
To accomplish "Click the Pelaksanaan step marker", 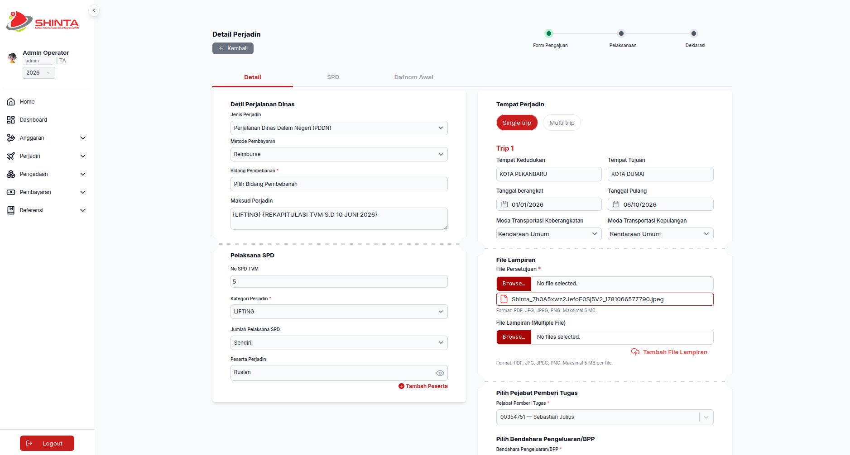I will 621,33.
